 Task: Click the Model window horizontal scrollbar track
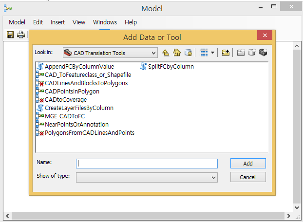point(148,216)
